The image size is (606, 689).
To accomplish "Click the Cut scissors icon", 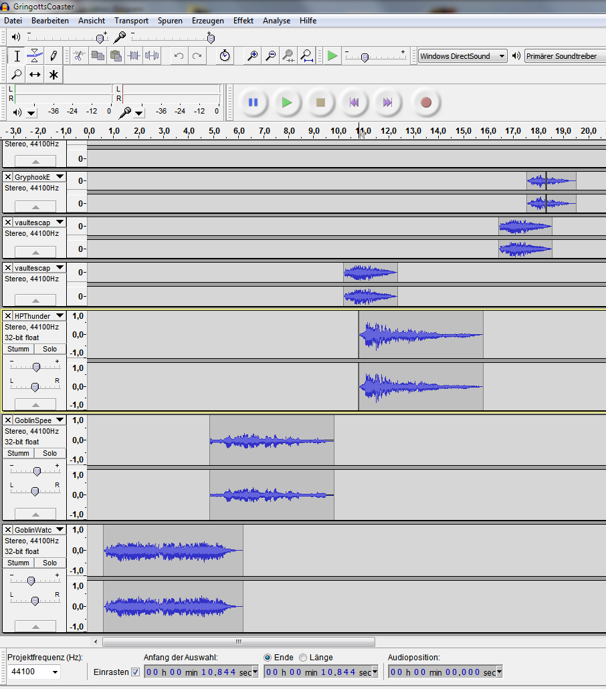I will (x=78, y=56).
